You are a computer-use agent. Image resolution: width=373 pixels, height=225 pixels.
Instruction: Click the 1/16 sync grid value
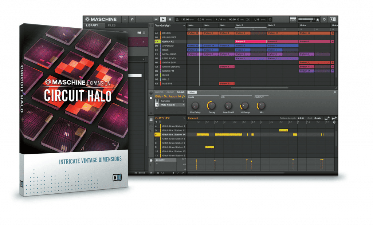(x=257, y=20)
